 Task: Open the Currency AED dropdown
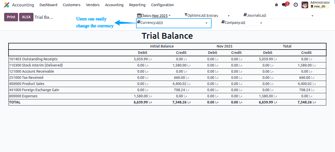182,23
